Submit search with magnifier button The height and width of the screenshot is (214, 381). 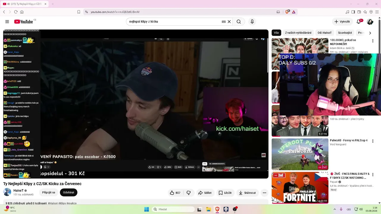(239, 22)
